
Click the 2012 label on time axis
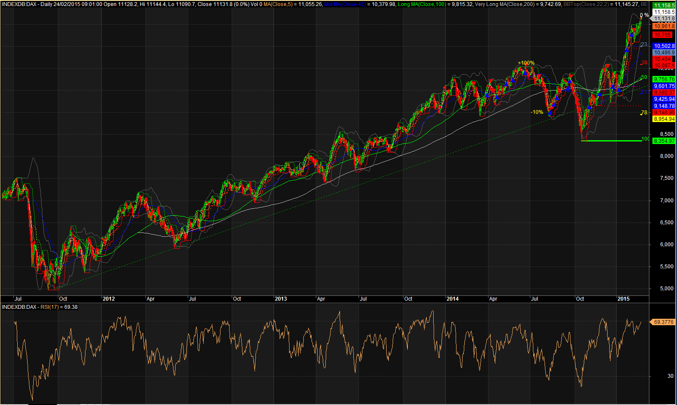point(109,299)
